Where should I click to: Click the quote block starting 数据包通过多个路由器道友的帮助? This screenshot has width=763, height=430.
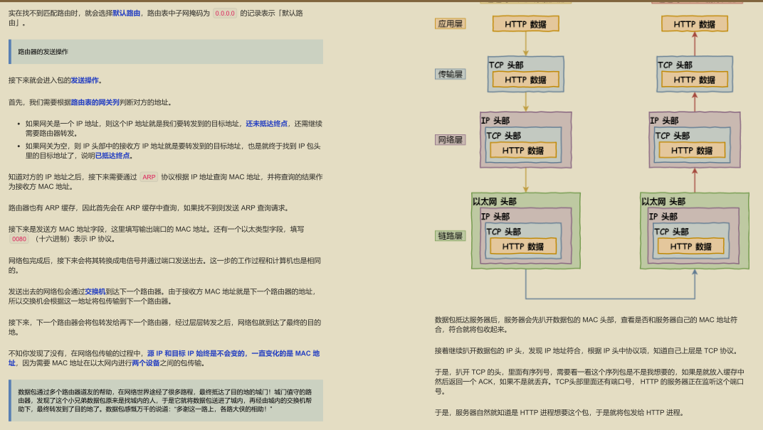coord(166,400)
